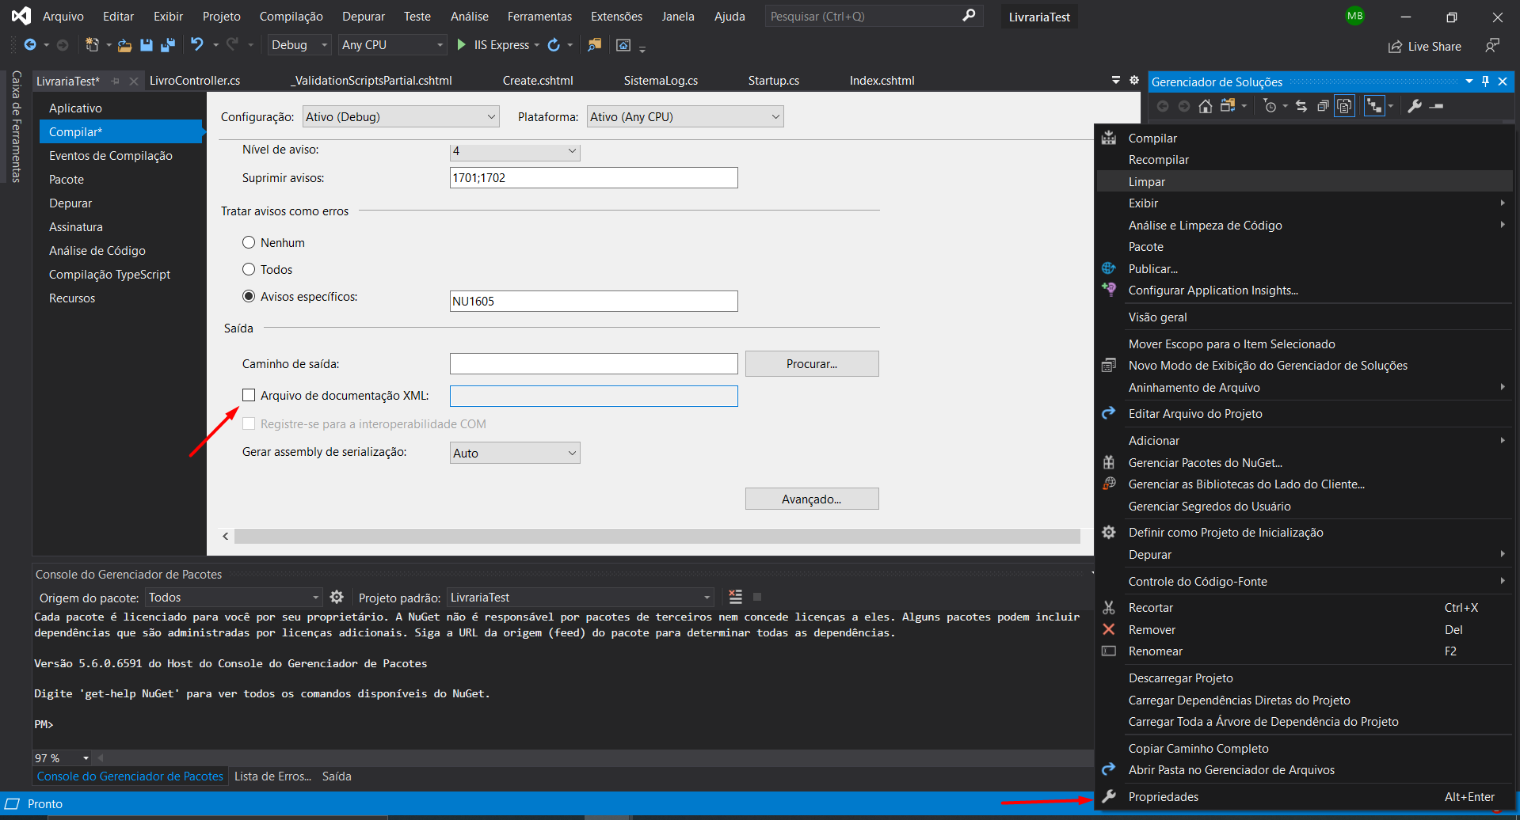Viewport: 1520px width, 820px height.
Task: Open the Compilação menu
Action: click(291, 17)
